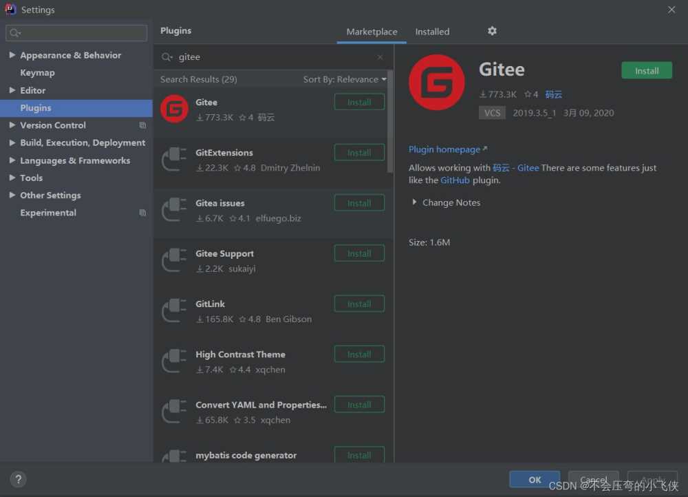The image size is (688, 497).
Task: Expand the Tools settings node
Action: (x=12, y=178)
